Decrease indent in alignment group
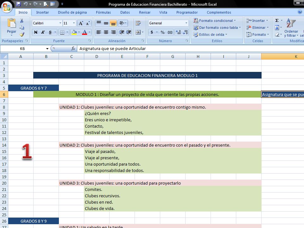Screen dimensions: 304x228 point(122,32)
